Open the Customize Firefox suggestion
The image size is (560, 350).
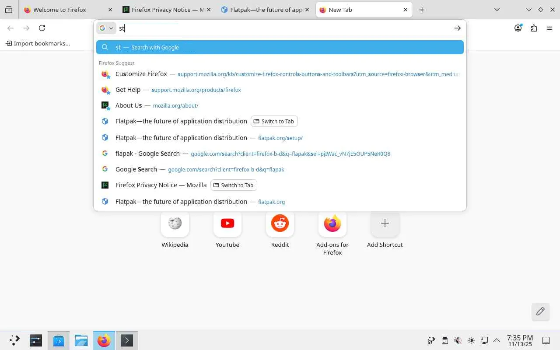click(280, 74)
